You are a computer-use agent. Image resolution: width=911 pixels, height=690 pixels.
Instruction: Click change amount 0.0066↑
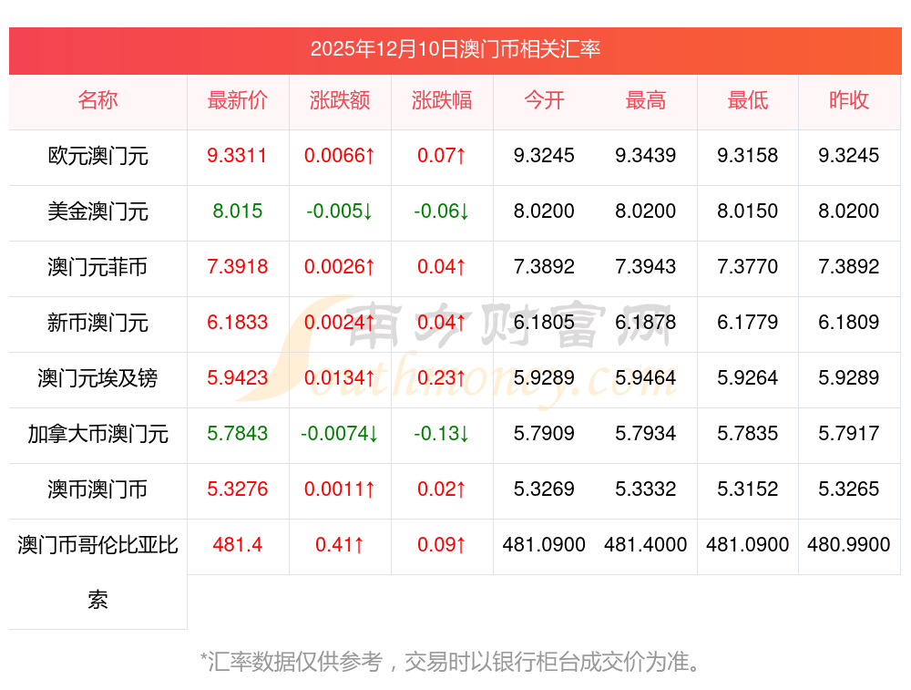coord(340,156)
